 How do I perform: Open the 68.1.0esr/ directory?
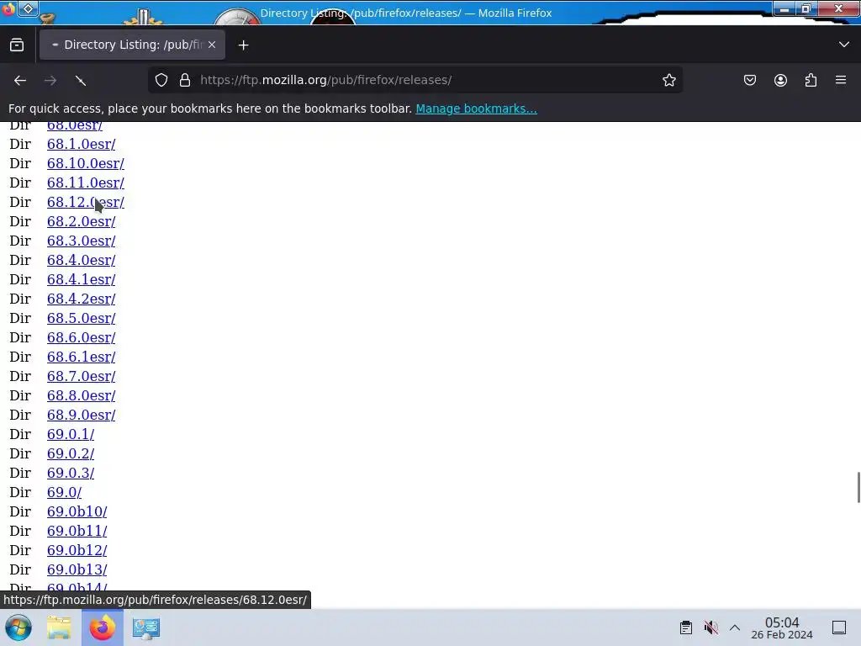pos(82,144)
